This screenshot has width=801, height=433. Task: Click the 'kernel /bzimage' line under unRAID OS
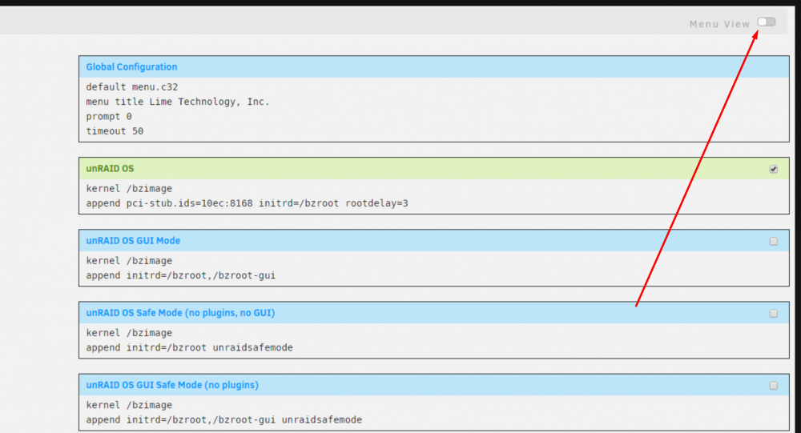pos(129,188)
